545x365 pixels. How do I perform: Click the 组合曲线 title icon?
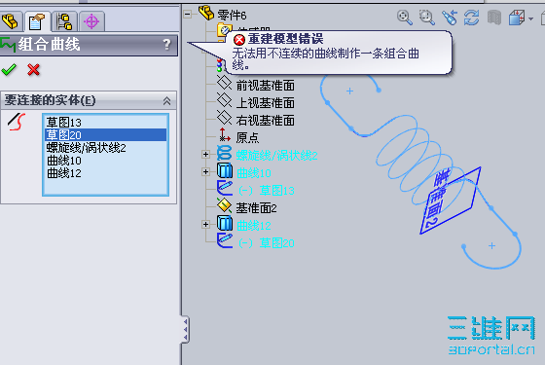pos(8,45)
